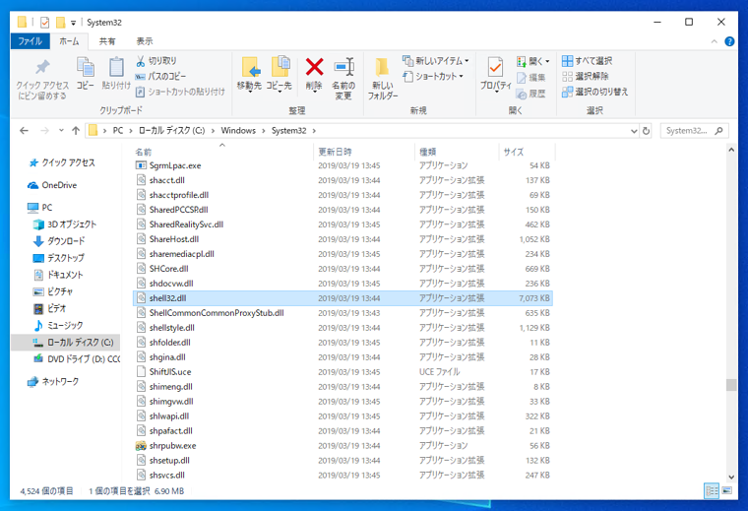Image resolution: width=748 pixels, height=511 pixels.
Task: Select DVD ドライブ (D:) in the sidebar
Action: coord(77,359)
